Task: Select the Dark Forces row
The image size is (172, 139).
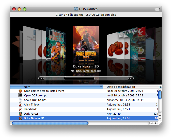Action: coord(84,114)
